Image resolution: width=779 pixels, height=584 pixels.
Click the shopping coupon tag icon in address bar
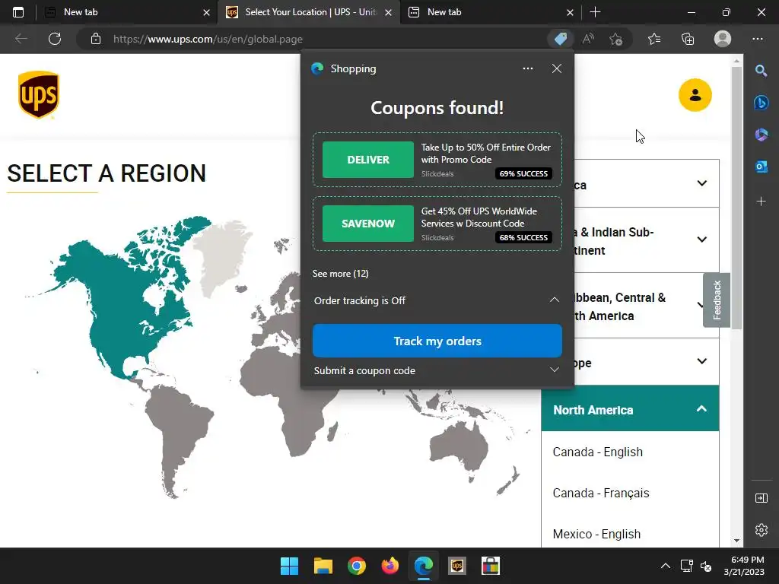click(x=561, y=39)
